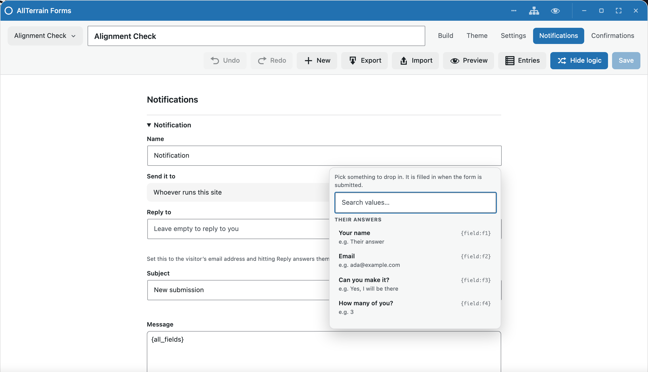
Task: Click the AllTerrain Forms circle logo icon
Action: (x=9, y=11)
